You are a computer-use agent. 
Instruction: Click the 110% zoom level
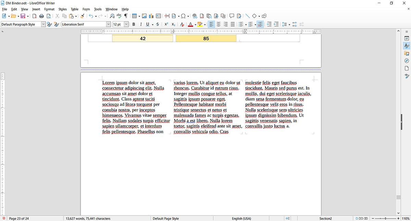[x=406, y=218]
